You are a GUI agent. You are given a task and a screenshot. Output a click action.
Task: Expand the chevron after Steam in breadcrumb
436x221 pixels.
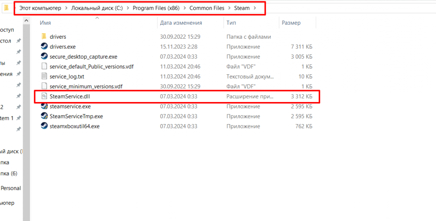click(x=255, y=8)
